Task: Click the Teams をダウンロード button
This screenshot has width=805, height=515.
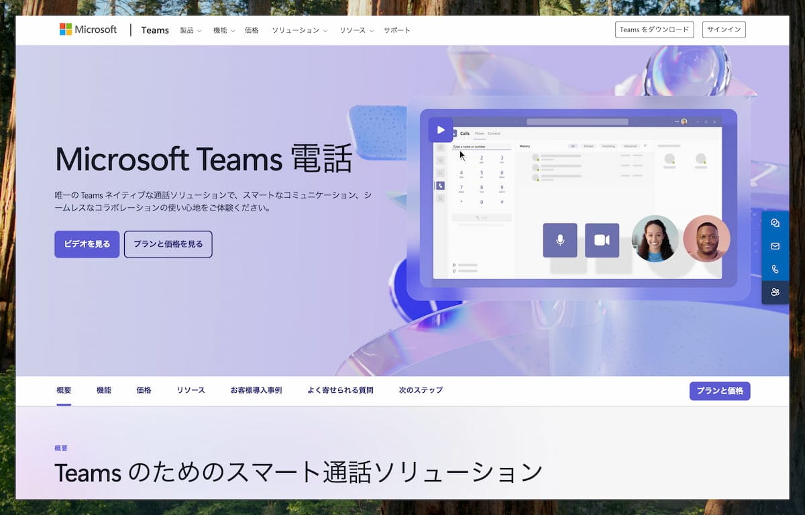Action: 654,30
